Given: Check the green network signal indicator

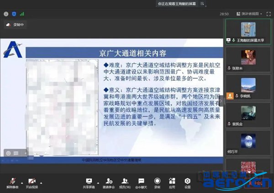Looking at the screenshot, I should (21, 14).
